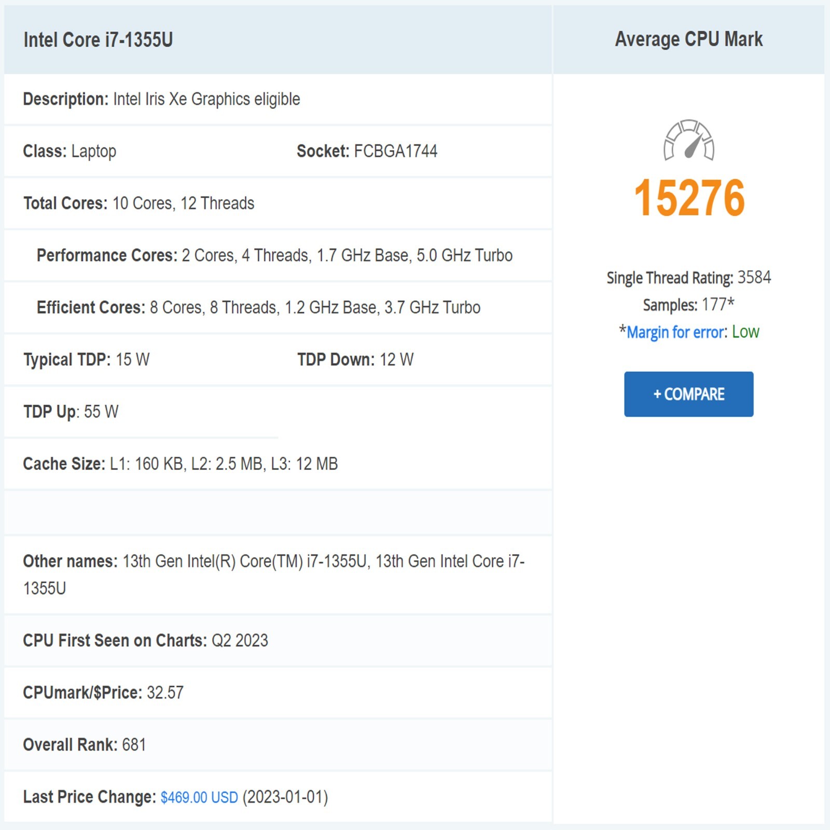Click the Other names row text
This screenshot has height=830, width=830.
point(274,575)
